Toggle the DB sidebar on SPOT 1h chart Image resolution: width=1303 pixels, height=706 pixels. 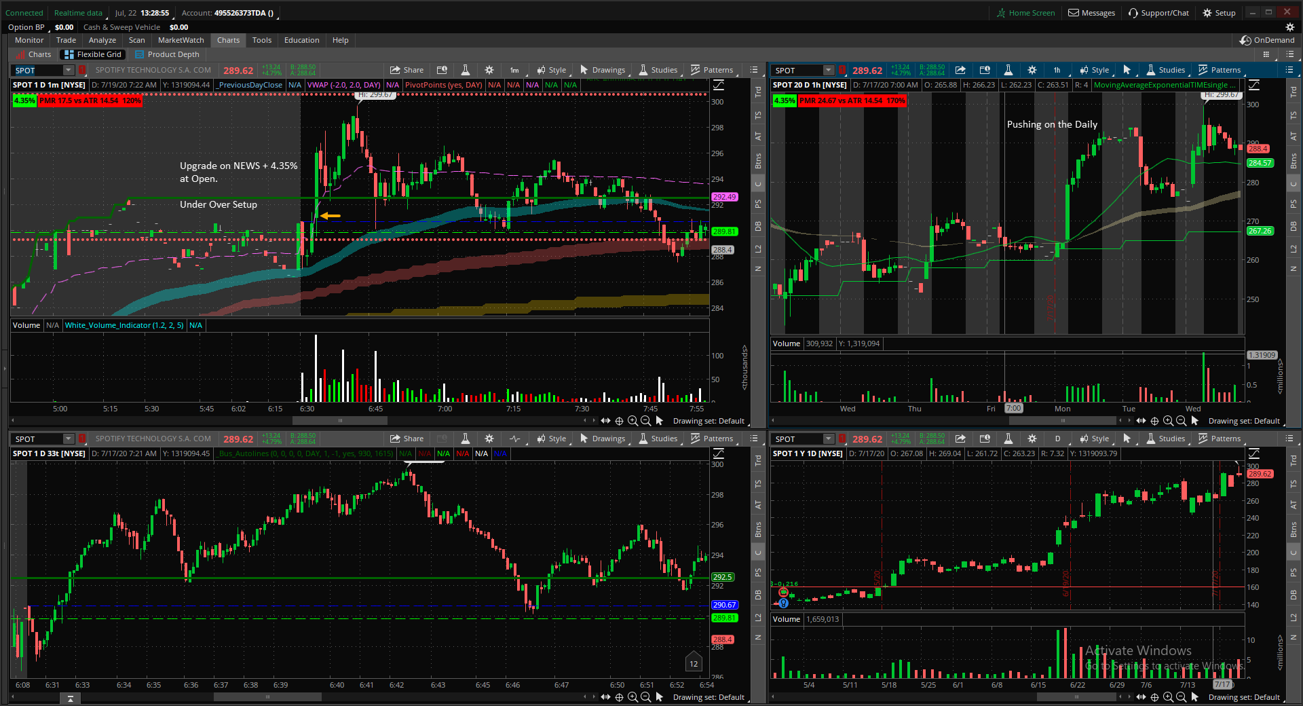(x=1293, y=226)
